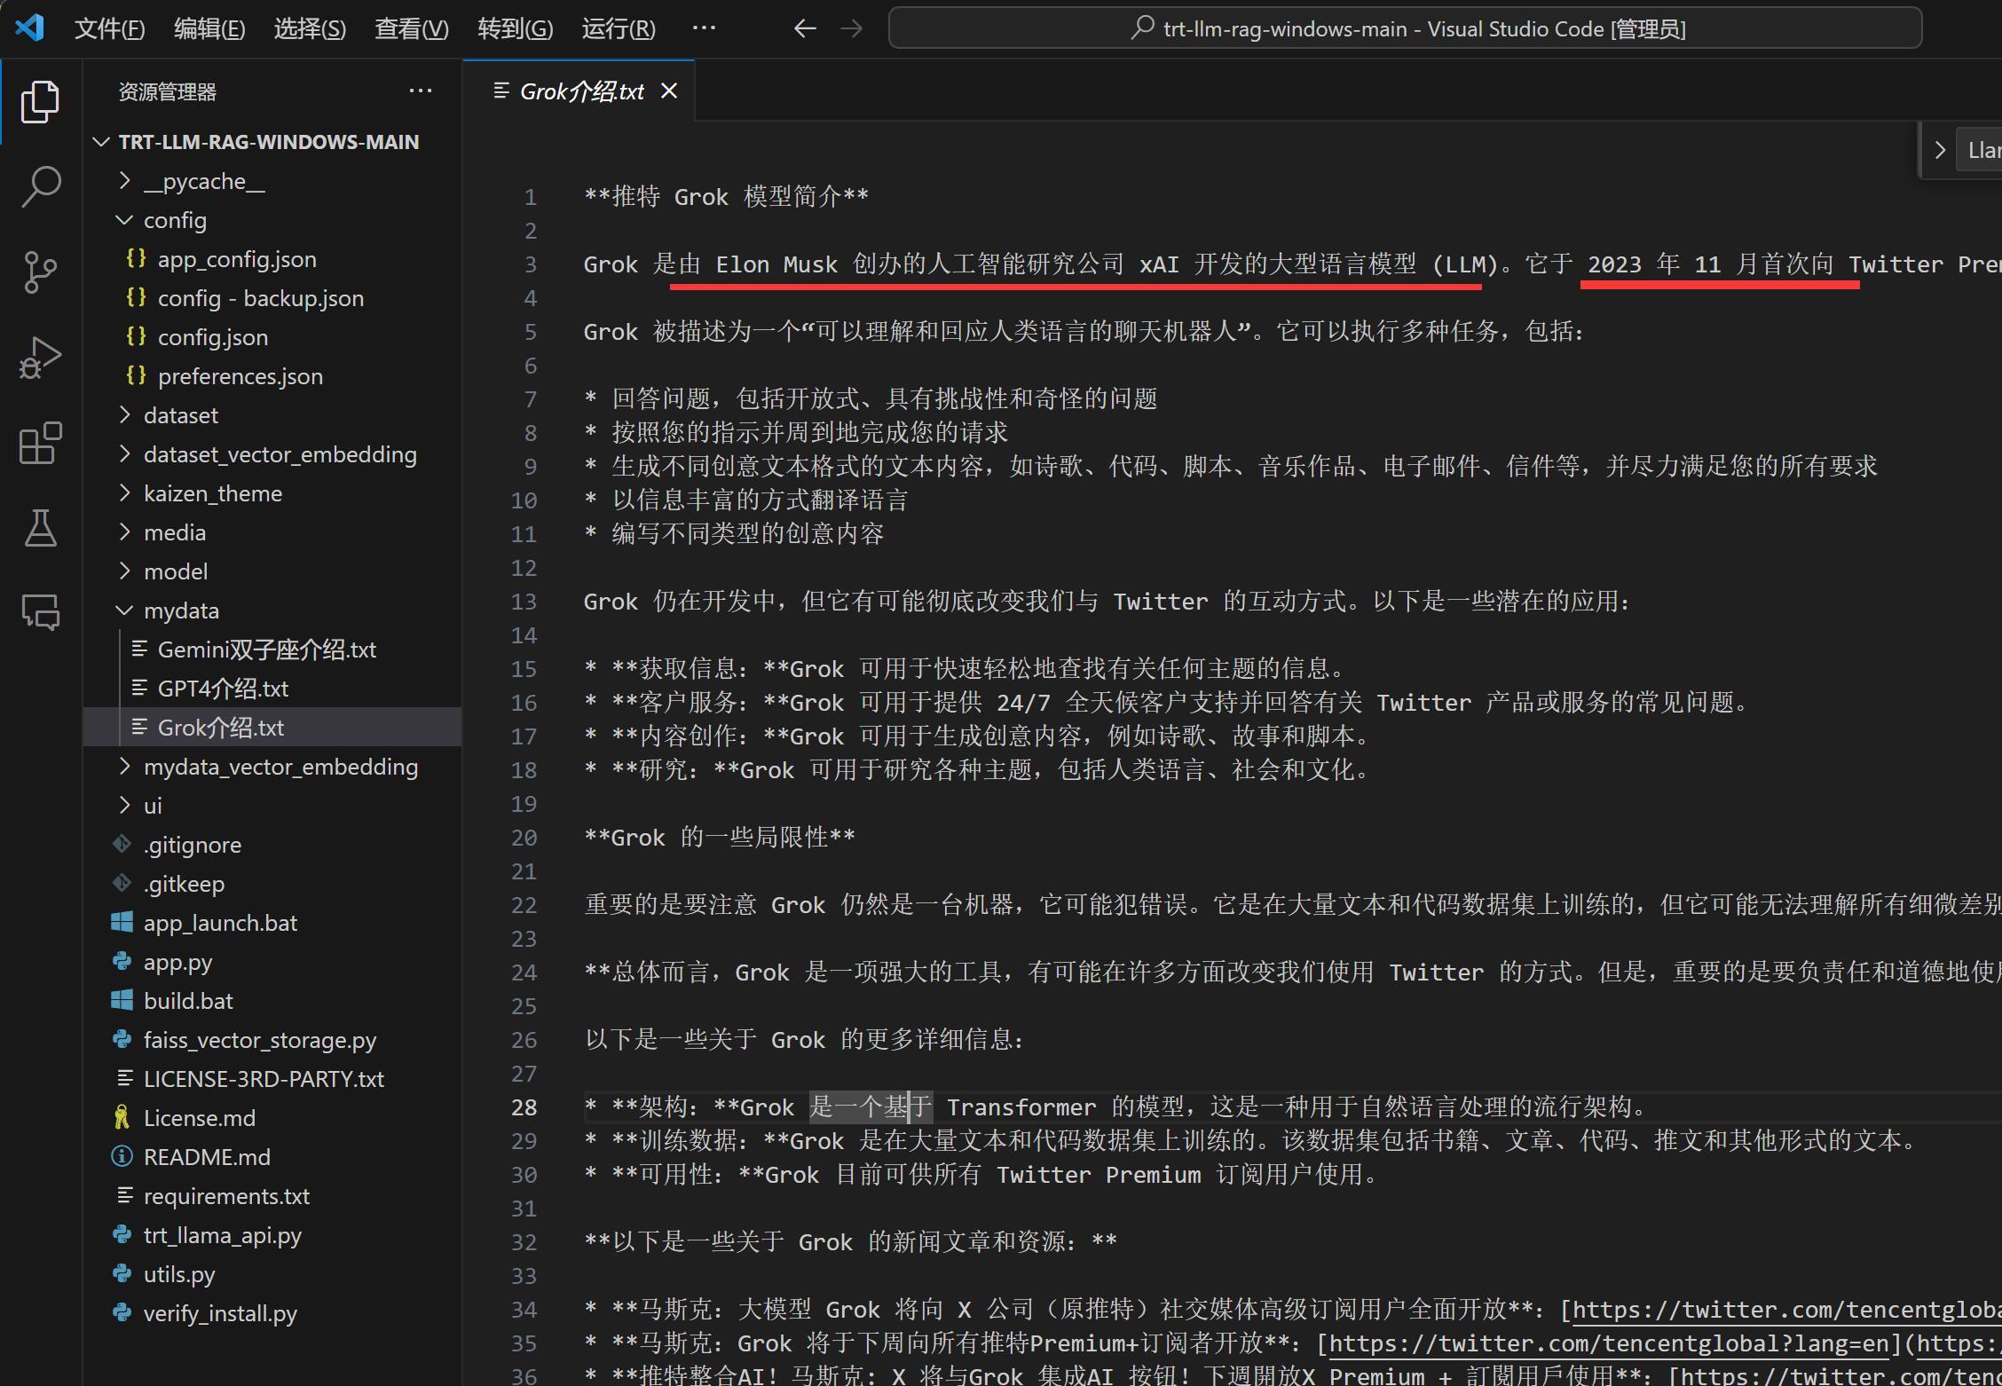Open the 选择(S) menu

click(310, 28)
